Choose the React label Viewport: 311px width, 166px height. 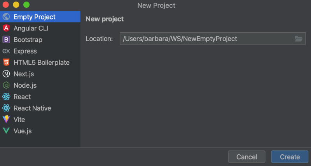pyautogui.click(x=22, y=97)
